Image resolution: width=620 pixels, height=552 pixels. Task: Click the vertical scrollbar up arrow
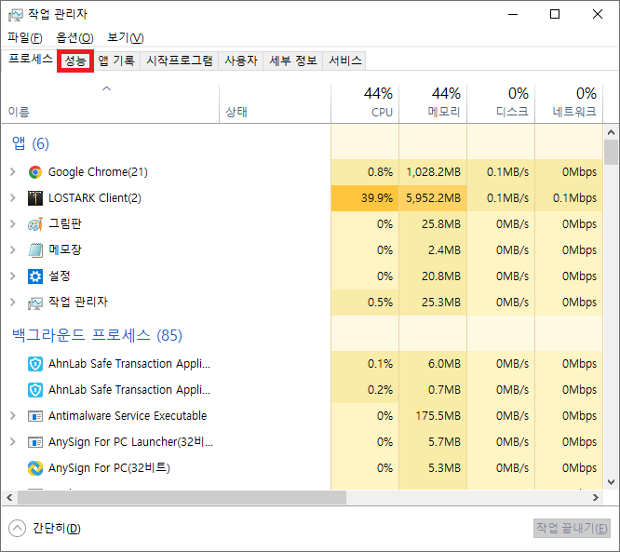611,132
